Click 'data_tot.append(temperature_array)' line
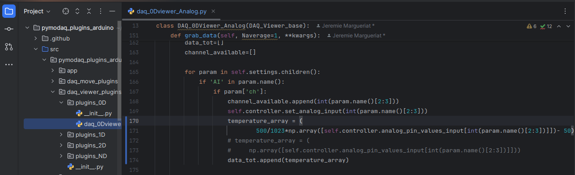The image size is (575, 175). click(288, 160)
